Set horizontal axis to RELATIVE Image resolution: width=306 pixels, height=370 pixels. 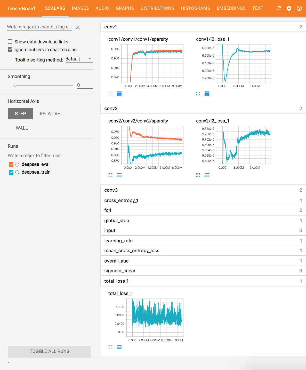[x=50, y=114]
